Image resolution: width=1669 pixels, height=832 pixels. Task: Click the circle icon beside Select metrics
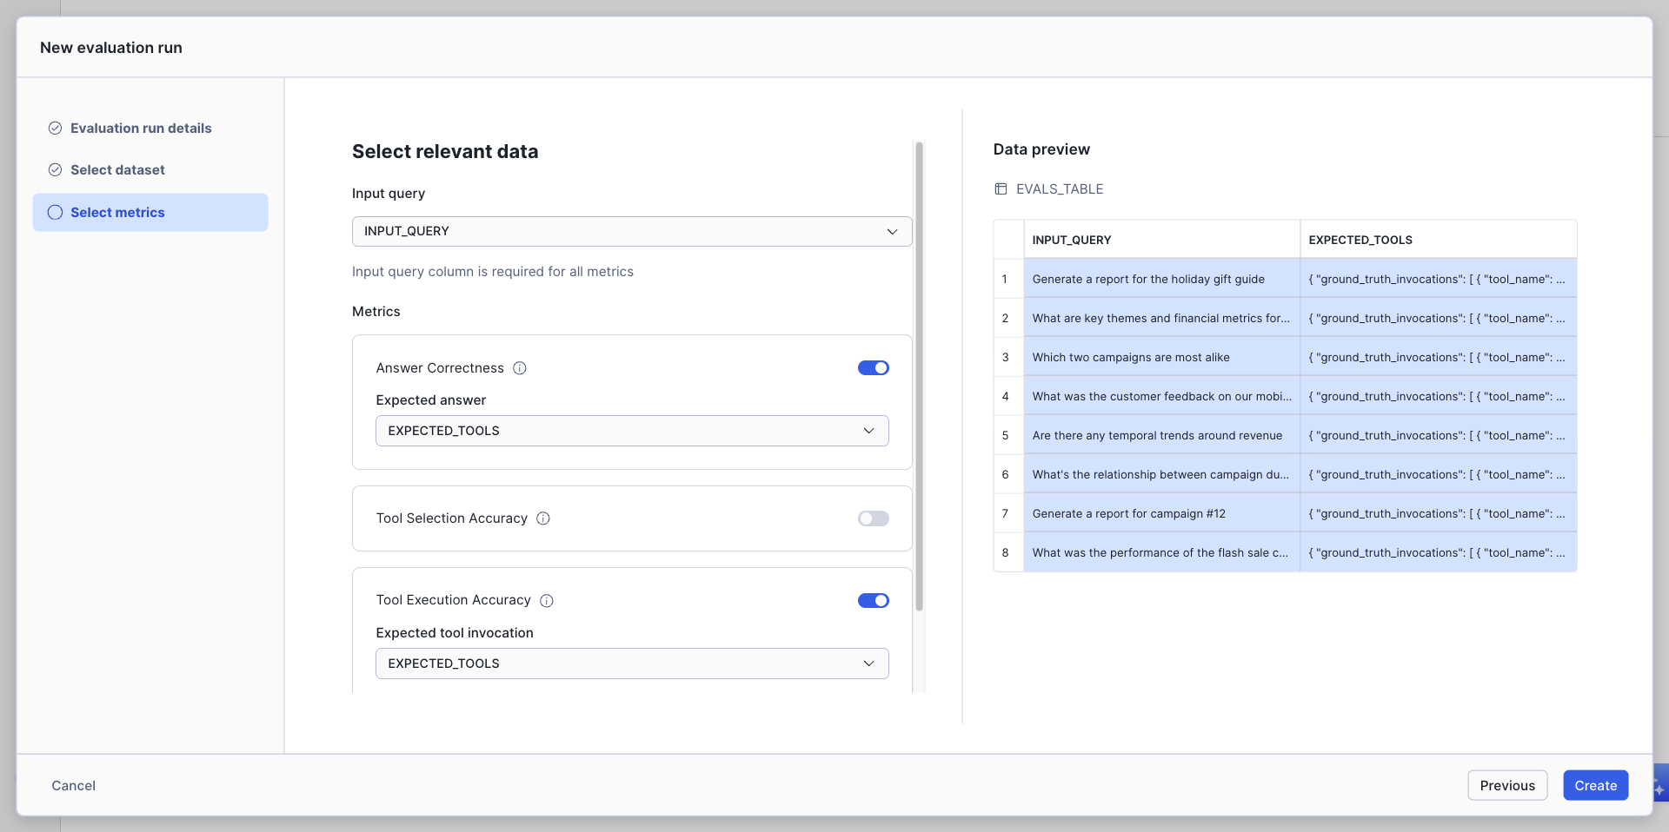click(x=55, y=212)
